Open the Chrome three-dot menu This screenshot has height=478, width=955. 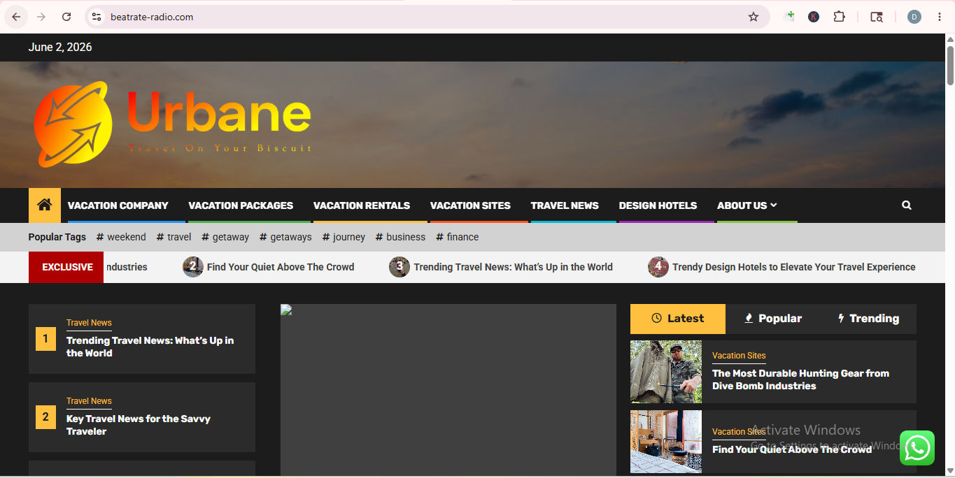[939, 17]
